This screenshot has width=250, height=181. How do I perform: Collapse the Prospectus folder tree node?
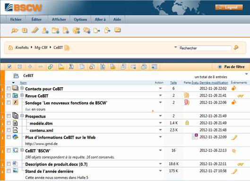click(x=22, y=116)
